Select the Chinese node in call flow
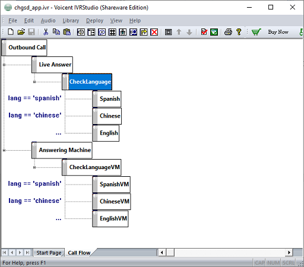 [x=107, y=116]
